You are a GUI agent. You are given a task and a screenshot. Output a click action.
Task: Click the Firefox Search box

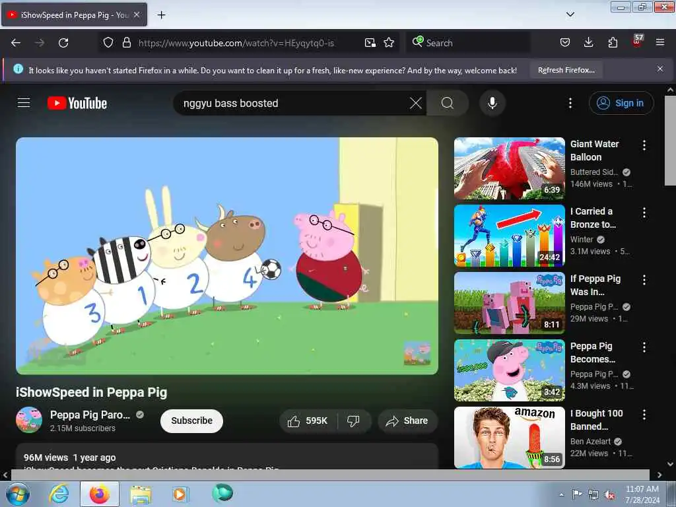pyautogui.click(x=468, y=43)
